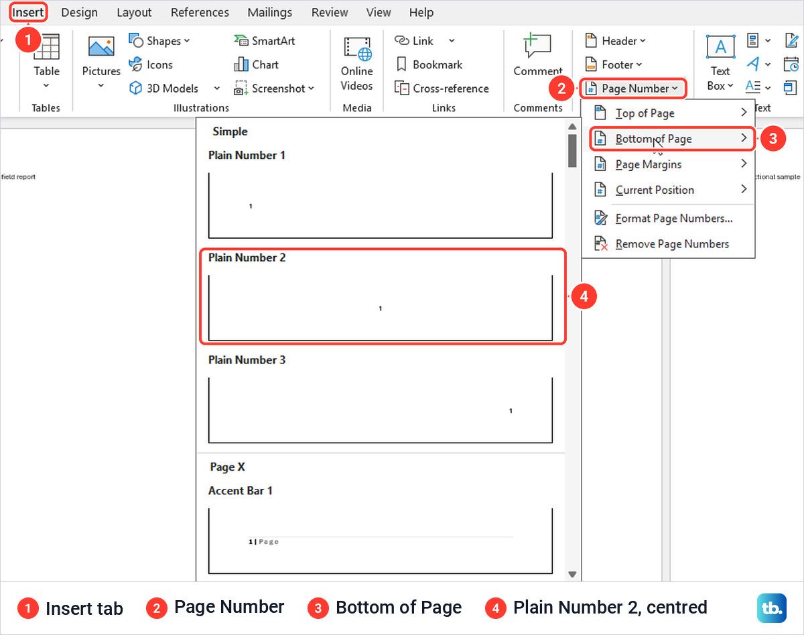Click the 'Links' group label
The image size is (804, 635).
tap(444, 107)
